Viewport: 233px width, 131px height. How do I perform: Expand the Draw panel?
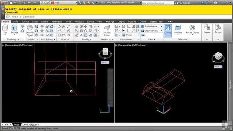[65, 40]
